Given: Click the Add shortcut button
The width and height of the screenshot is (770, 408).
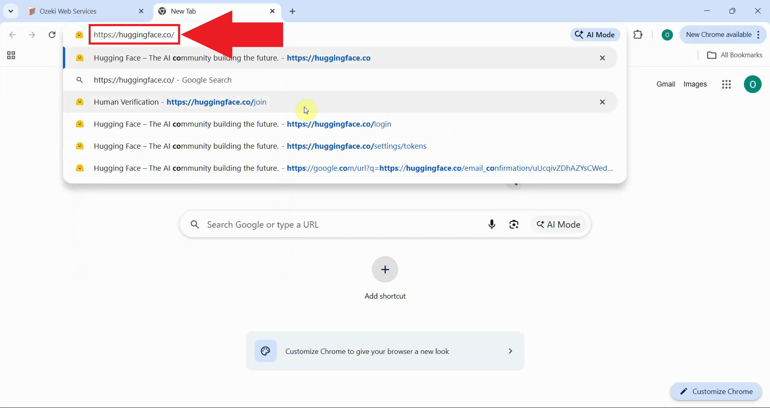Looking at the screenshot, I should (385, 269).
